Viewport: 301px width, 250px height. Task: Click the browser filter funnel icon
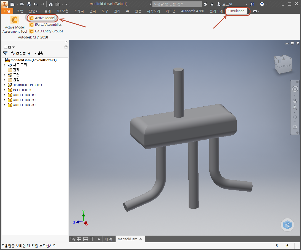tap(5, 53)
